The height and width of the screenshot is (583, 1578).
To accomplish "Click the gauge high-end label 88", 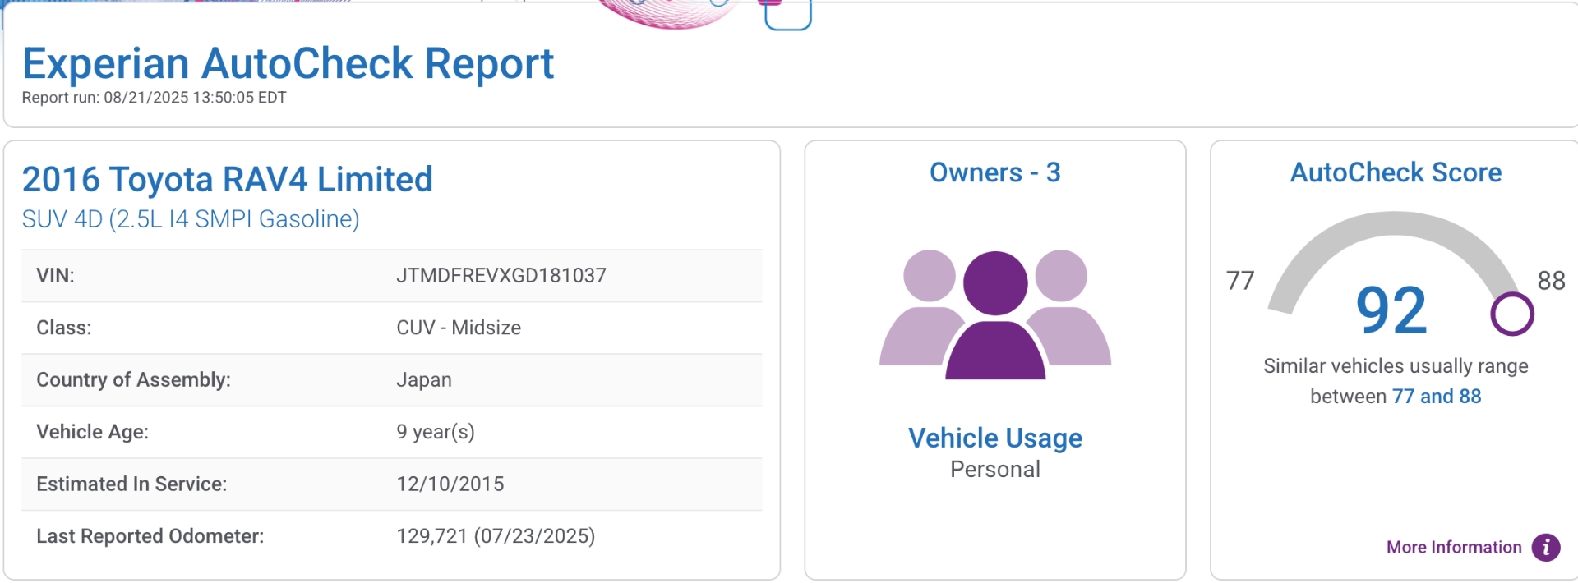I will (1552, 281).
